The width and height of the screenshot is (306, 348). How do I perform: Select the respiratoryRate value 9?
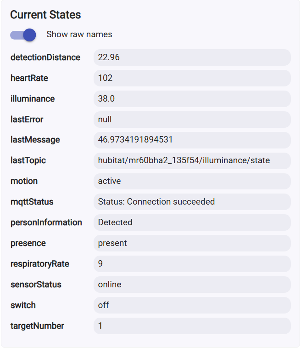tap(192, 264)
